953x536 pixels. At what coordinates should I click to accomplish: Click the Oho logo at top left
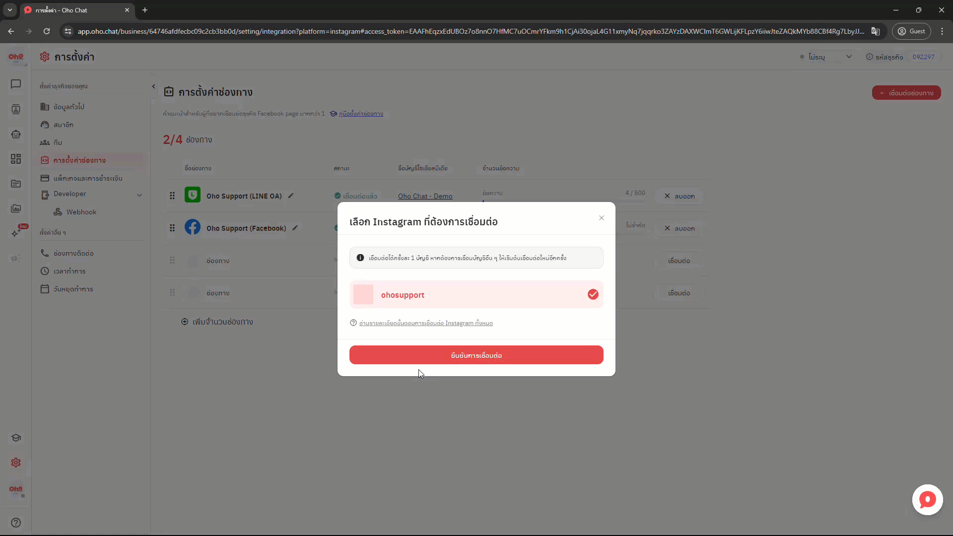click(16, 57)
